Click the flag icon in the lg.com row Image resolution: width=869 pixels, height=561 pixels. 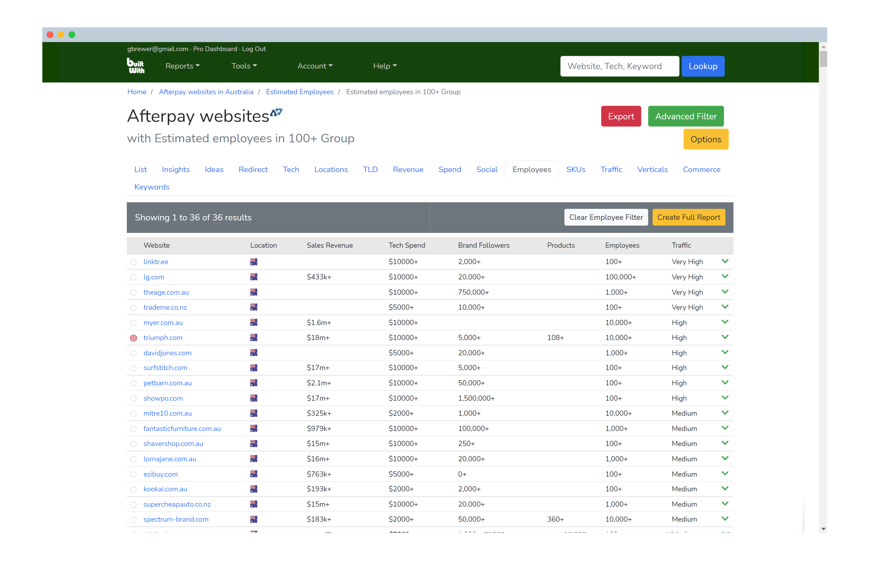point(254,277)
